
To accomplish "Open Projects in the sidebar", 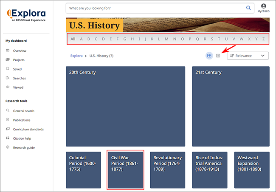I will (x=19, y=60).
